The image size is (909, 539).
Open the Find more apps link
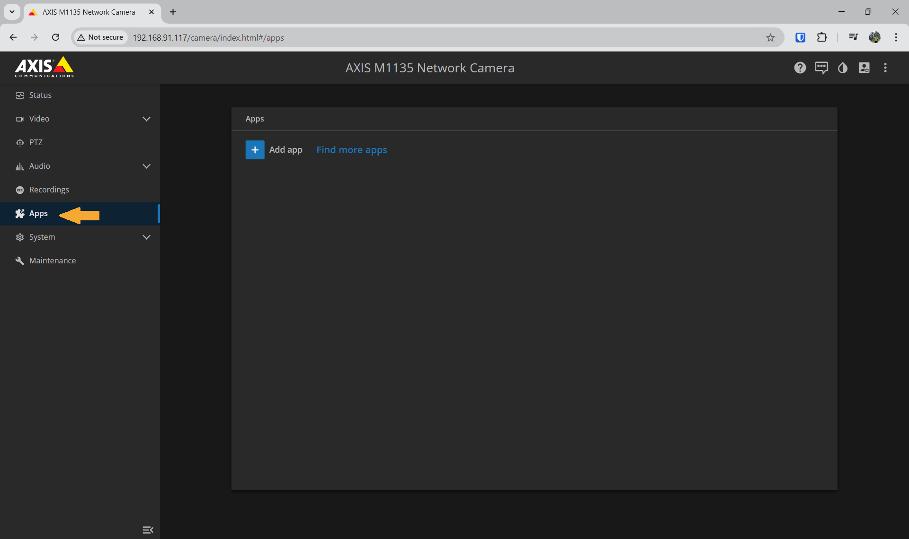click(x=352, y=150)
